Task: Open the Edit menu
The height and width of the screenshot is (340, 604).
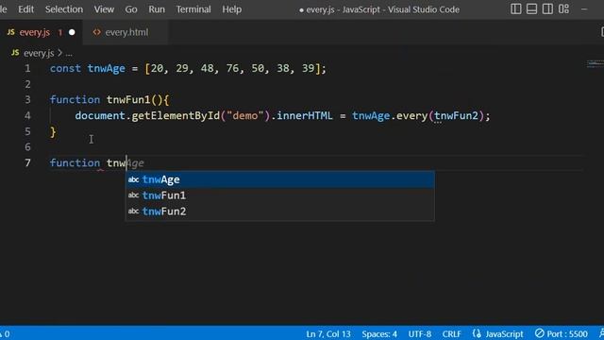Action: pyautogui.click(x=25, y=9)
